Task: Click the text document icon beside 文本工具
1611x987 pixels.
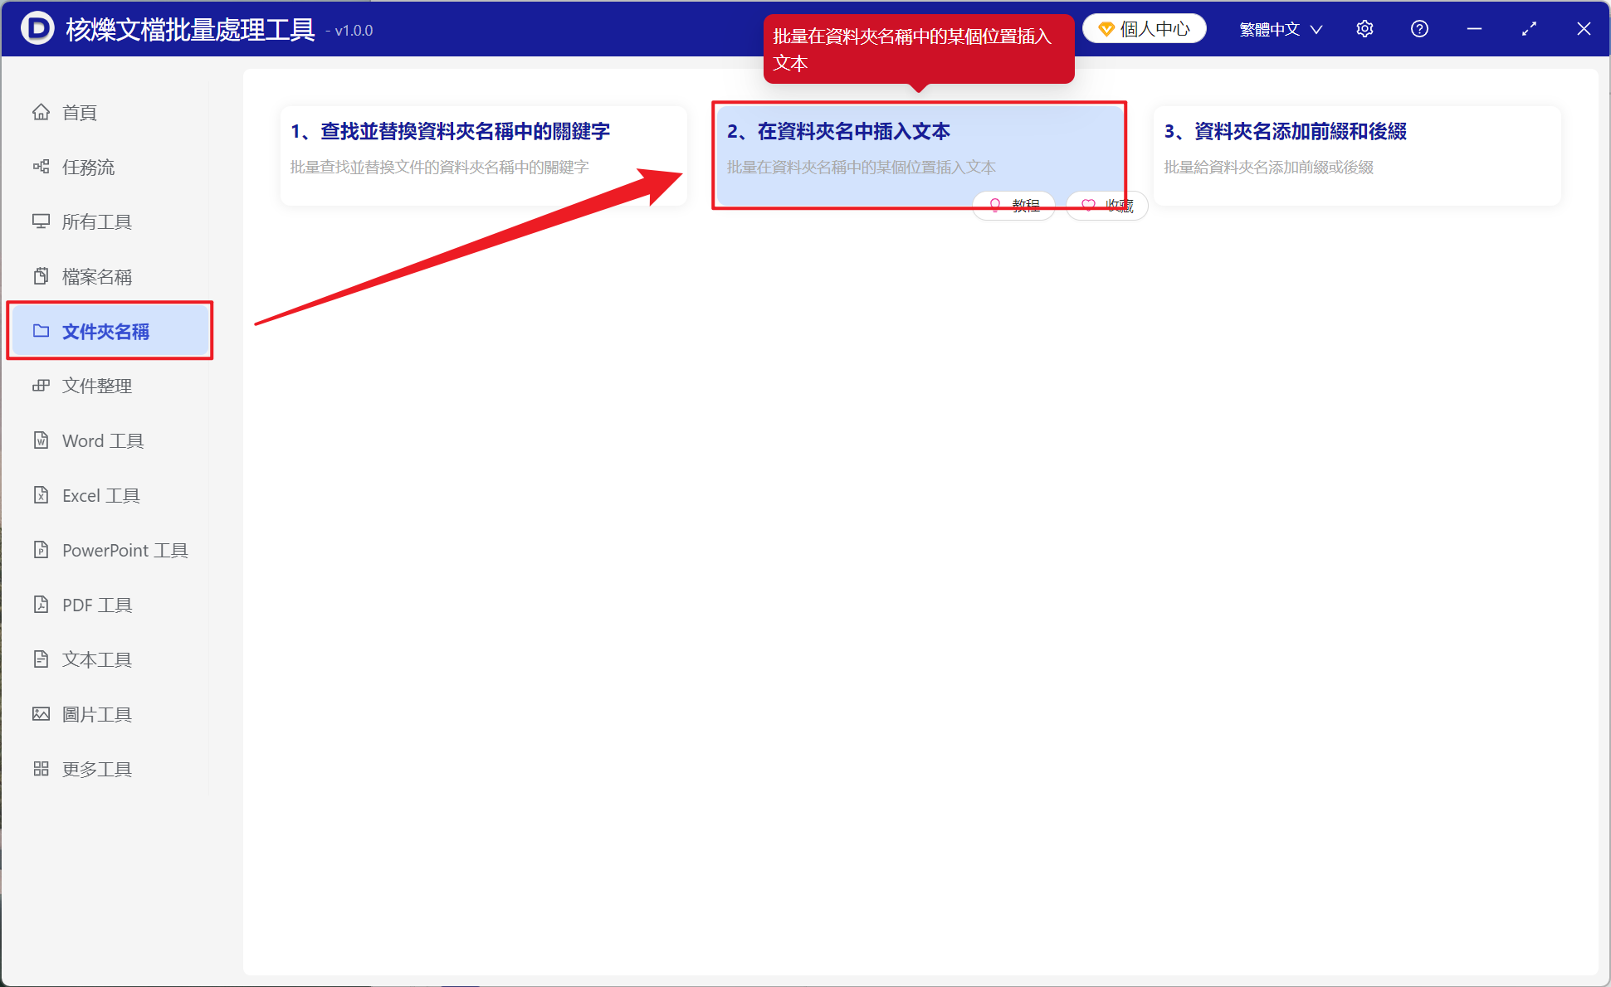Action: coord(41,659)
